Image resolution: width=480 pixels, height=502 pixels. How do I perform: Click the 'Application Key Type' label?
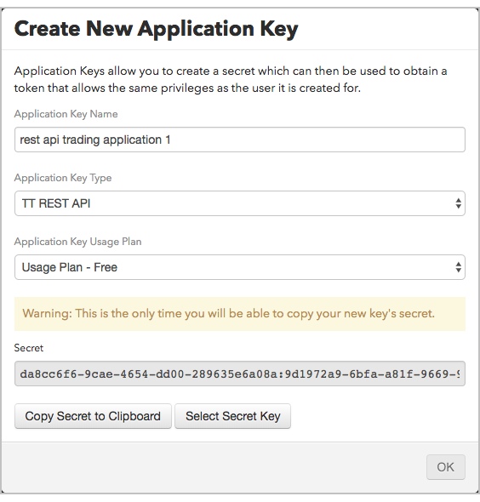63,178
